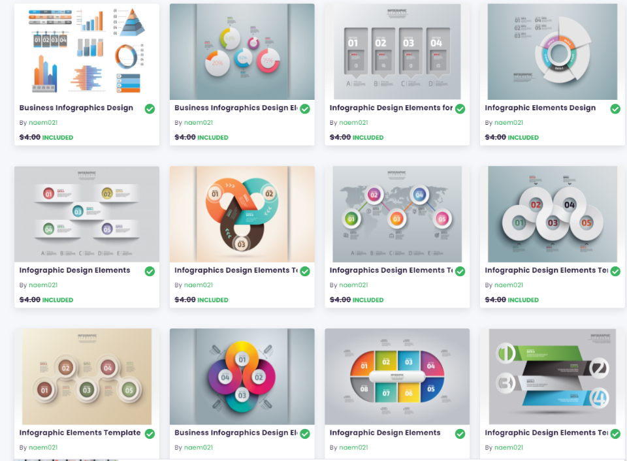Click checkmark beside Infographic Elements Design title
627x461 pixels.
click(x=615, y=109)
